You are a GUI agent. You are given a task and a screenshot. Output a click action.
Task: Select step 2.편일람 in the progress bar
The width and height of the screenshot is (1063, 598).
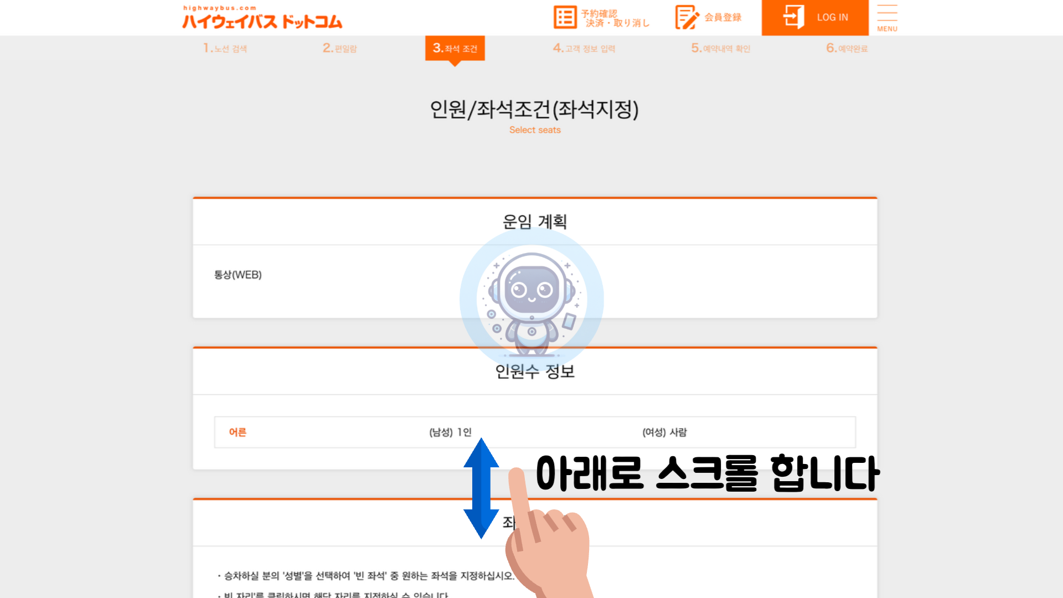click(x=339, y=48)
